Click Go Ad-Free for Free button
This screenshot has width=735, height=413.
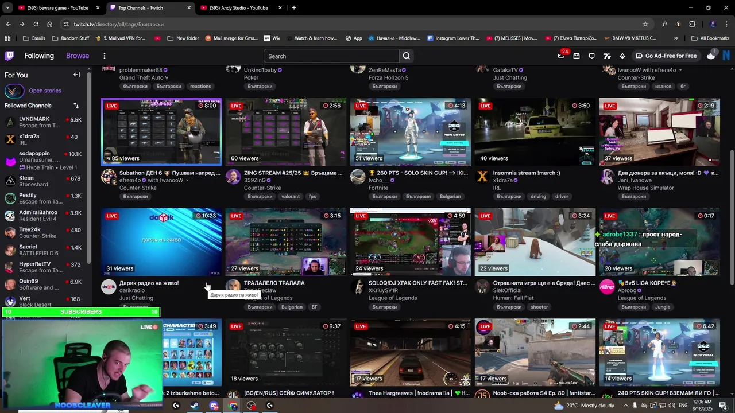click(666, 56)
